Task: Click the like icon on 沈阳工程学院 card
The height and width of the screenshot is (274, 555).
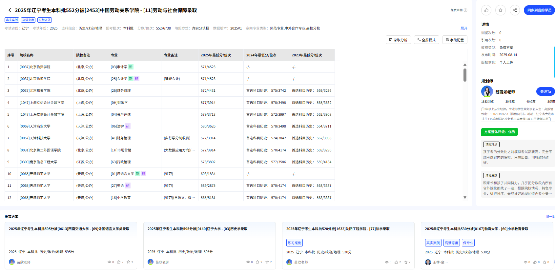Action: 396,262
